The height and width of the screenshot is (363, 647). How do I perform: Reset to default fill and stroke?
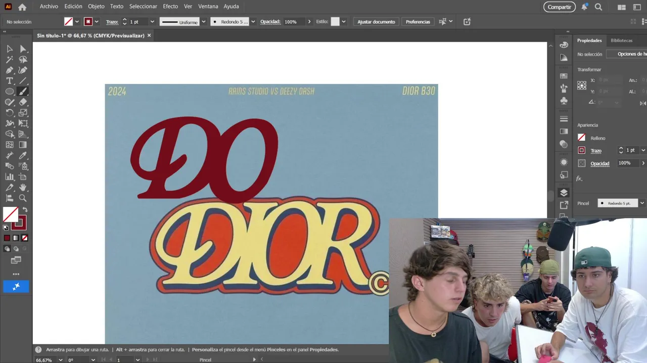tap(6, 227)
